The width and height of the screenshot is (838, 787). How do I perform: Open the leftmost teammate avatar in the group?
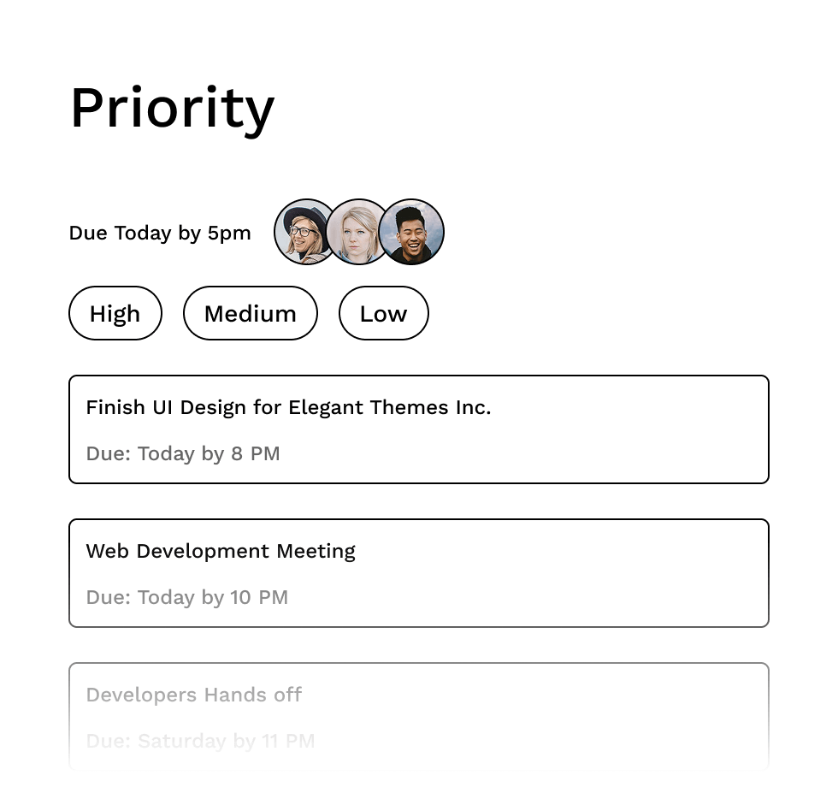click(x=299, y=231)
